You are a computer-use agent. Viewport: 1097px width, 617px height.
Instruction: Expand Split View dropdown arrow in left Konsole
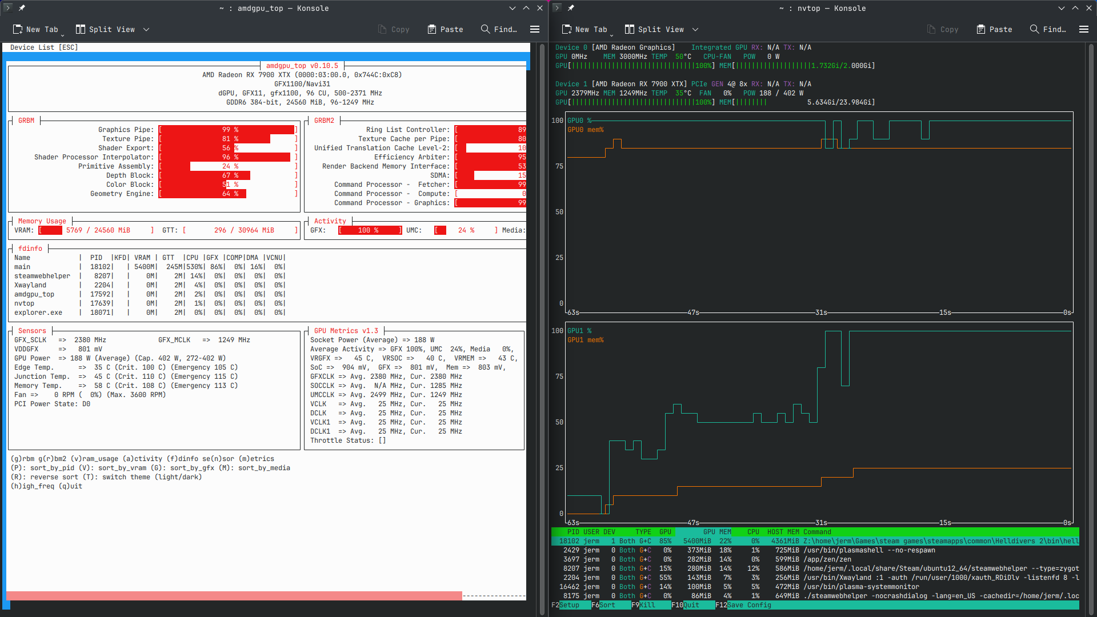146,29
